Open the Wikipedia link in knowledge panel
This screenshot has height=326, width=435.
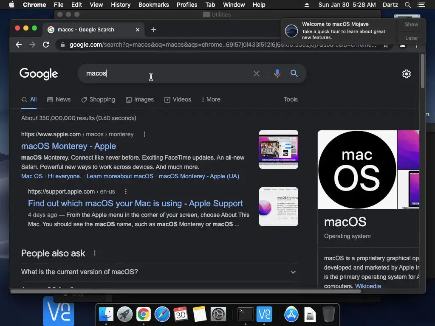368,286
